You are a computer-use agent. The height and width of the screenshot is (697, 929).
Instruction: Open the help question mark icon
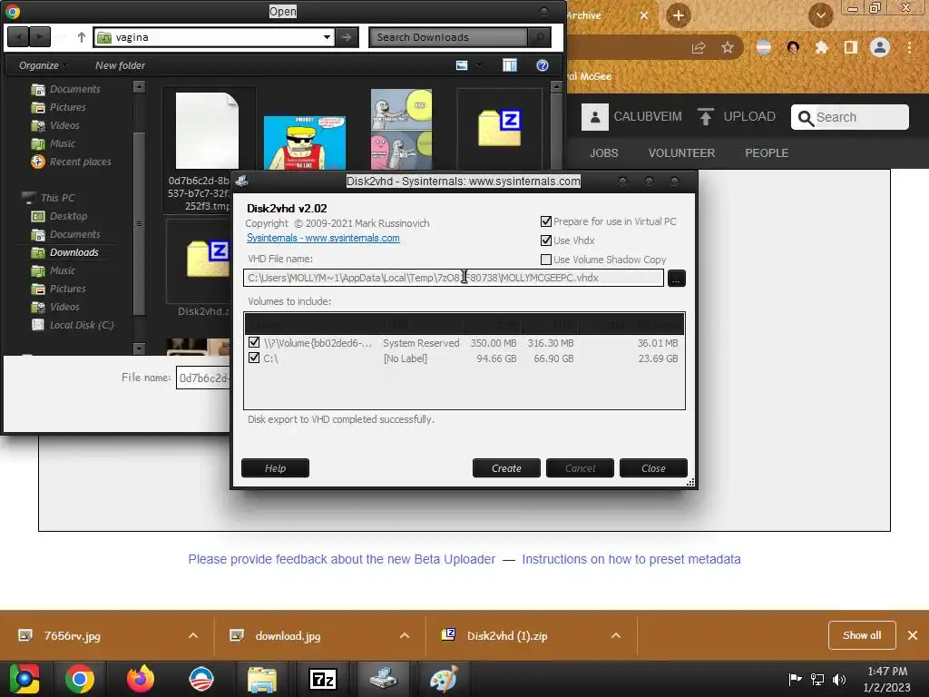543,65
